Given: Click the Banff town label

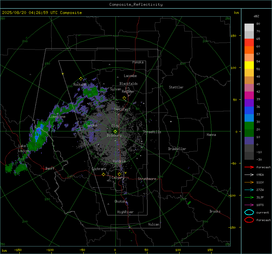Looking at the screenshot, I should [50, 168].
